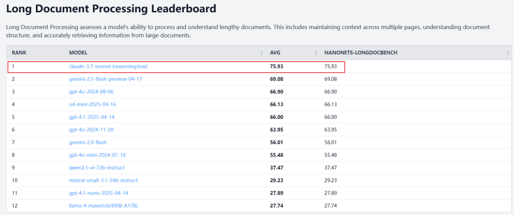Select the bold AVG value 27.74
The height and width of the screenshot is (215, 514).
(277, 206)
